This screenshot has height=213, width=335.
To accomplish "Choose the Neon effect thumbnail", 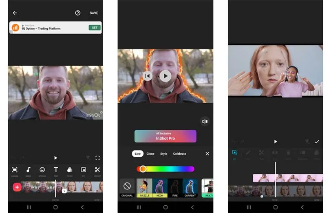I will (x=160, y=188).
